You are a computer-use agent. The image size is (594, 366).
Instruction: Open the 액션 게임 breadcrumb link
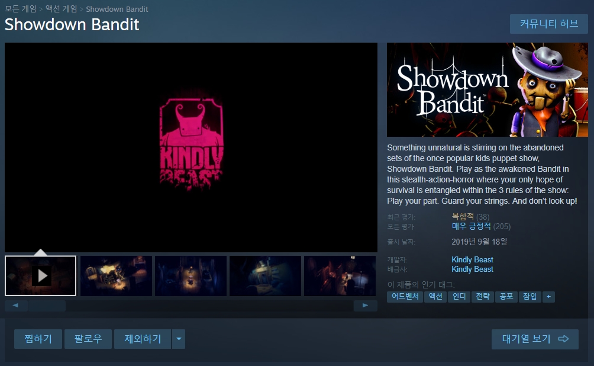click(x=62, y=9)
